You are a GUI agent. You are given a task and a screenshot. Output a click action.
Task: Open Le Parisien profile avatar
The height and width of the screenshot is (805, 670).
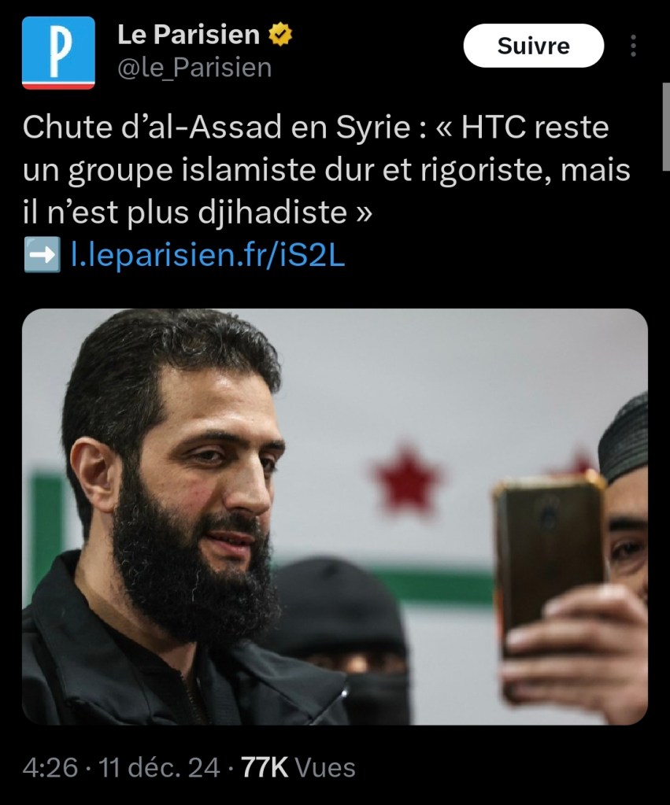click(x=58, y=53)
